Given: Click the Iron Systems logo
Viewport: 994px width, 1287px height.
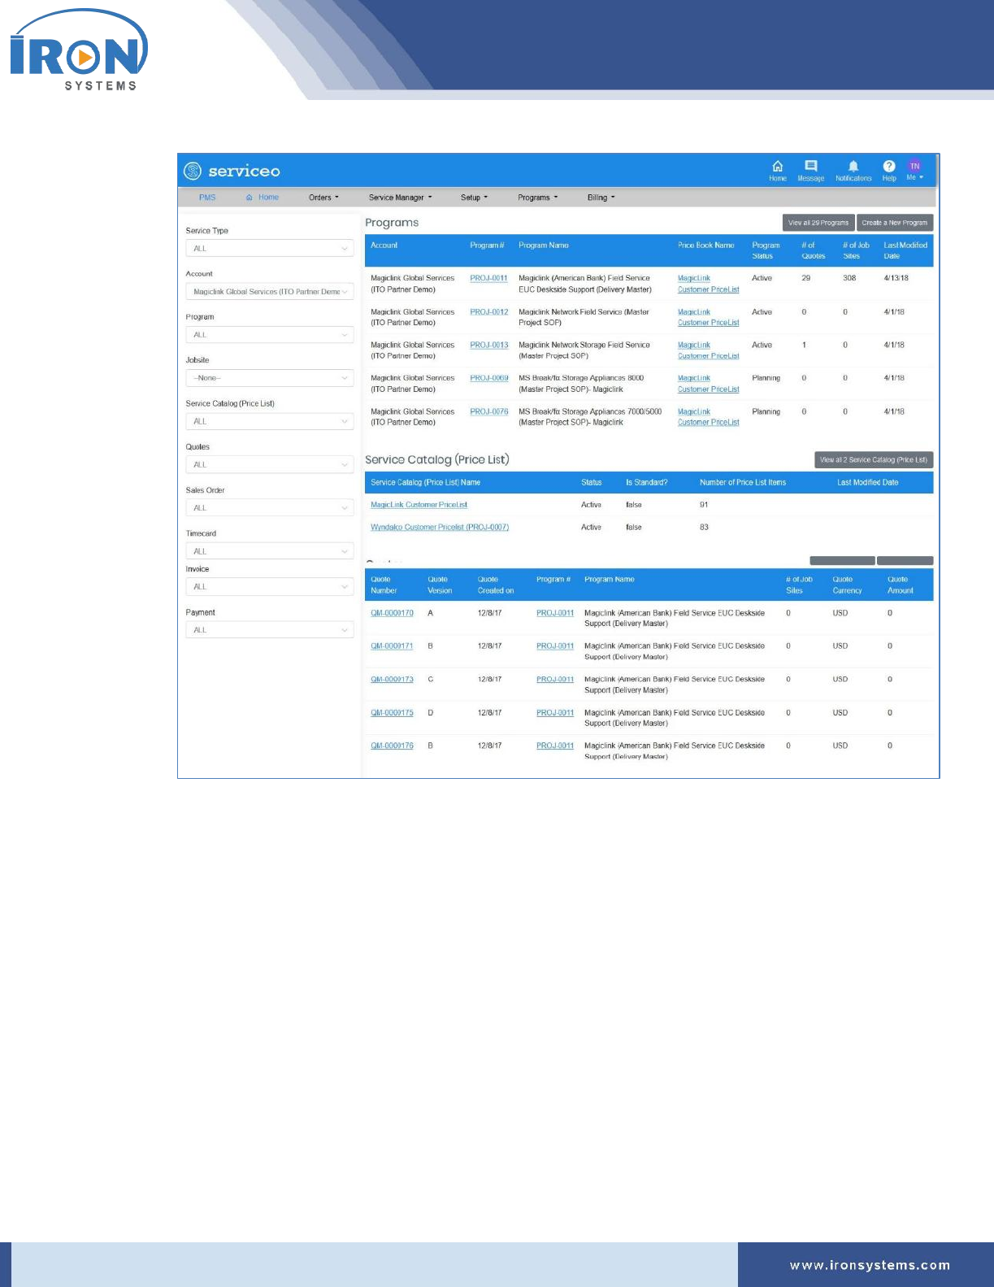Looking at the screenshot, I should click(x=79, y=50).
